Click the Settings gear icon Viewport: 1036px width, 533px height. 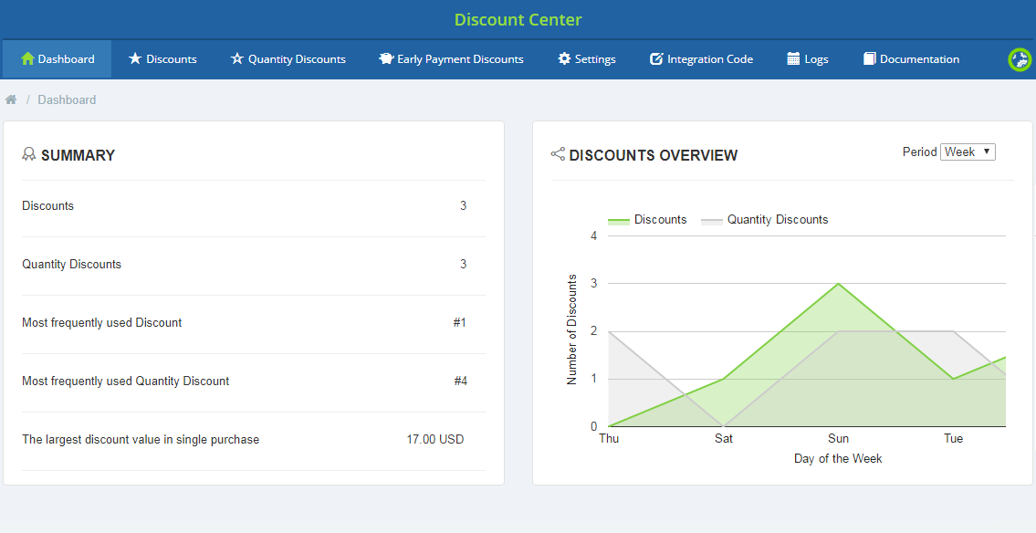564,59
